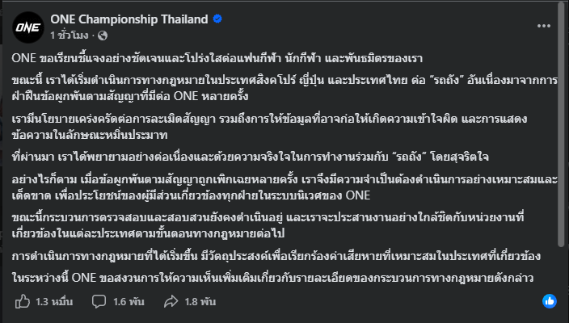Click the public globe audience icon
Image resolution: width=569 pixels, height=323 pixels.
[102, 36]
